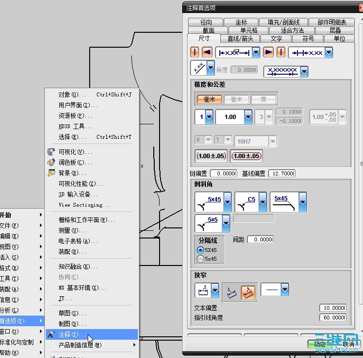Open the 1.00 tolerance type dropdown
Viewport: 363px width, 358px height.
tap(248, 117)
